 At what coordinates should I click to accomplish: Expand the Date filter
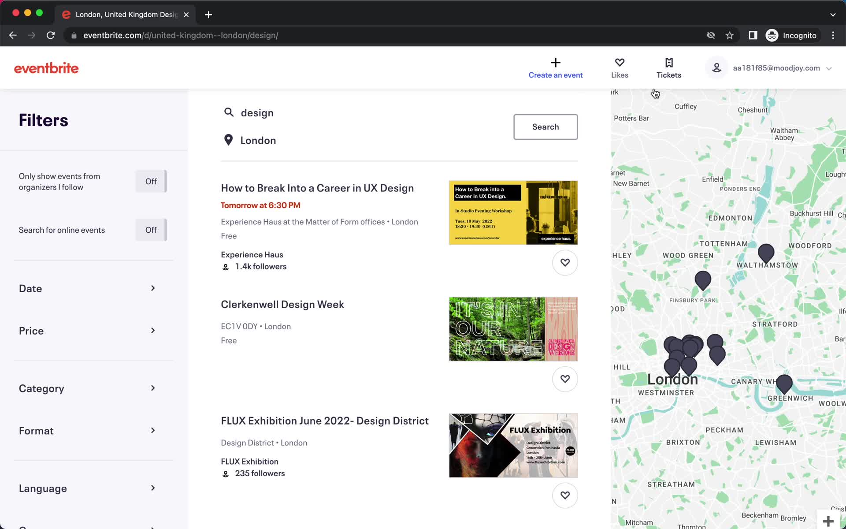(88, 288)
